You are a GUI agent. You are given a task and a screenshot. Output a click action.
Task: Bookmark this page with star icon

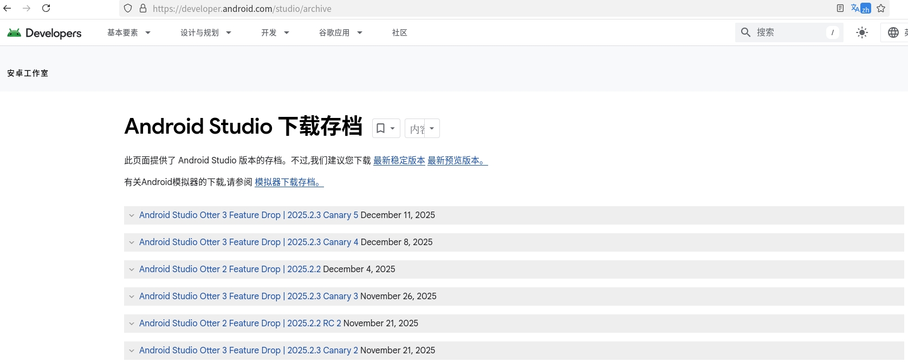click(x=881, y=8)
